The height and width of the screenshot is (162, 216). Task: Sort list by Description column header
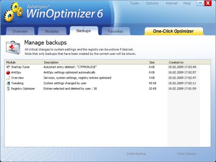pyautogui.click(x=95, y=62)
